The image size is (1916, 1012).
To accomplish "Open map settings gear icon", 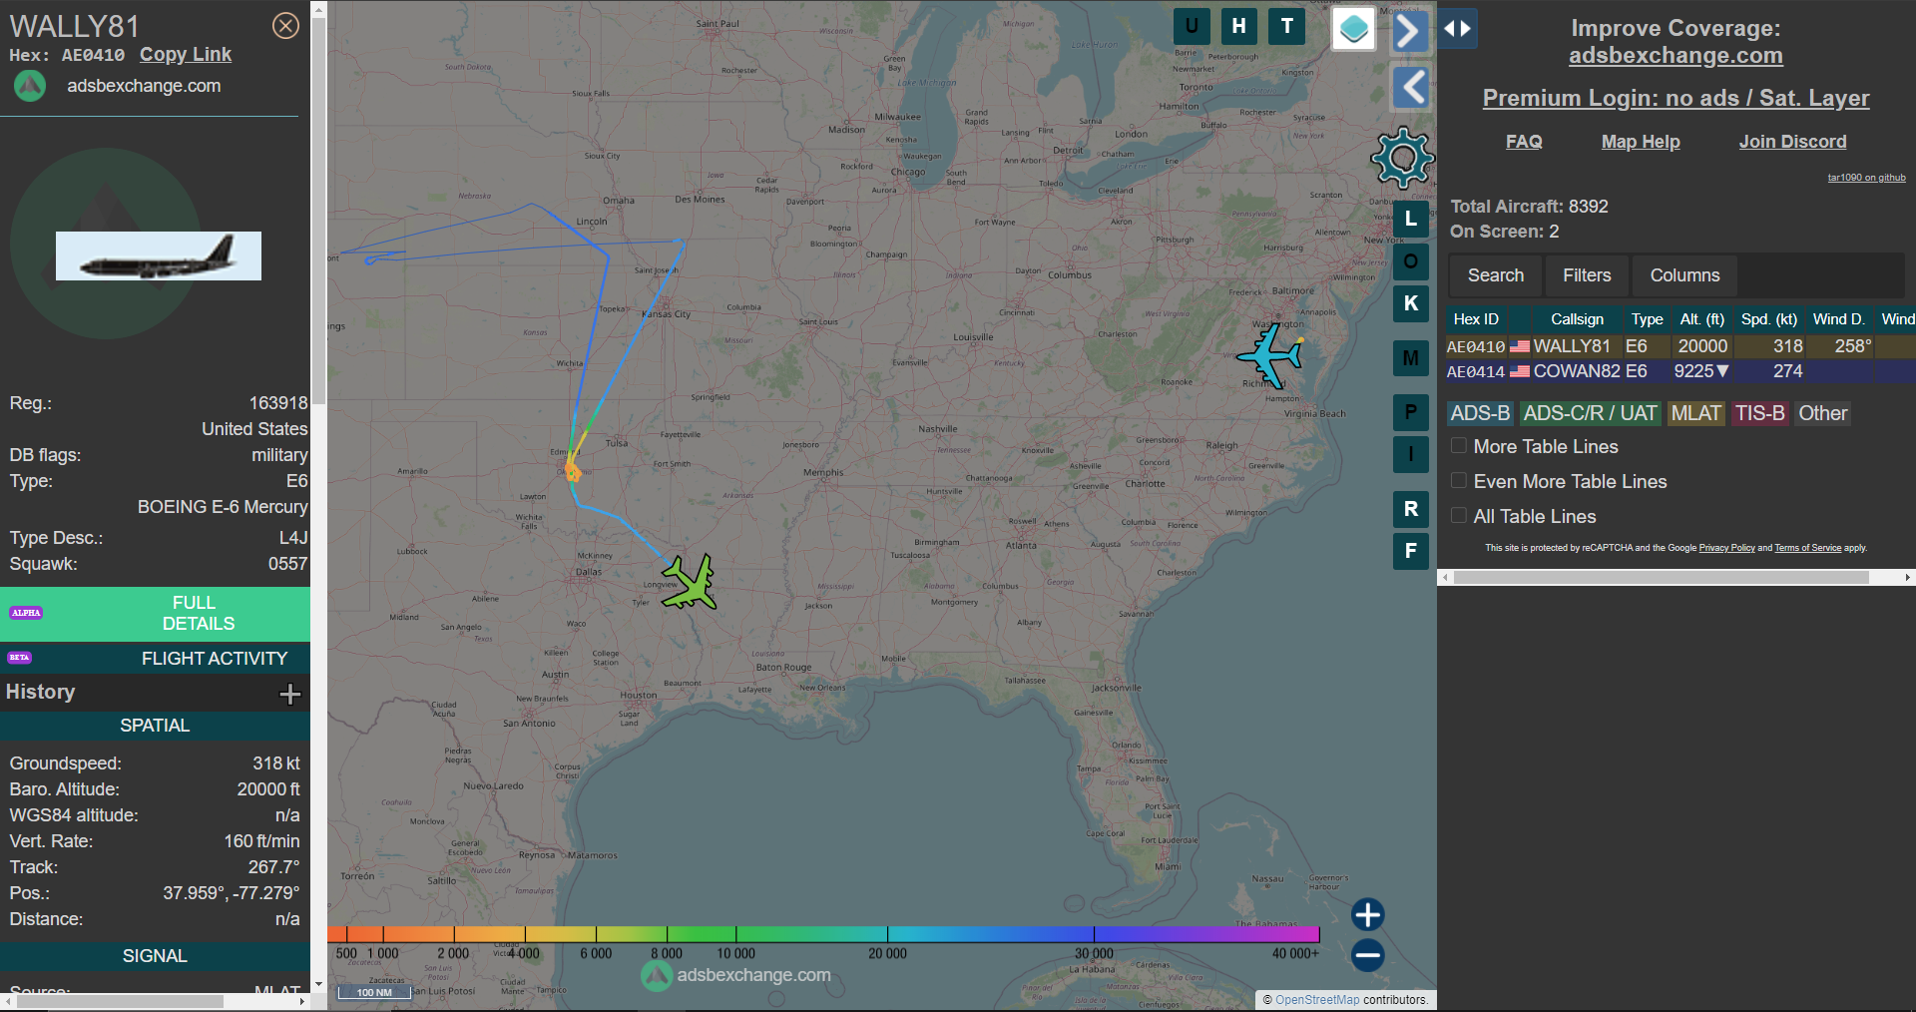I will [1403, 158].
